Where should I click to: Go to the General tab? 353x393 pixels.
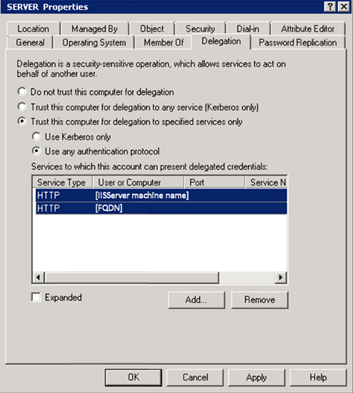click(30, 42)
